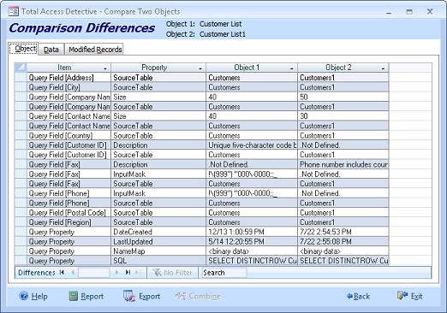
Task: Select Query Field [Postal Code] item cell
Action: coord(69,212)
